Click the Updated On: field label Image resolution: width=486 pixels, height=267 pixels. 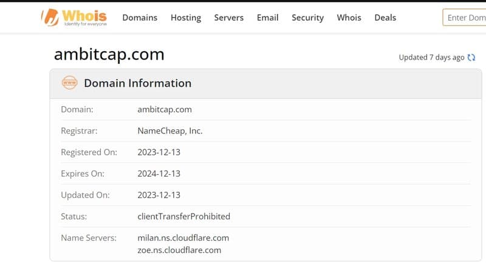point(85,195)
